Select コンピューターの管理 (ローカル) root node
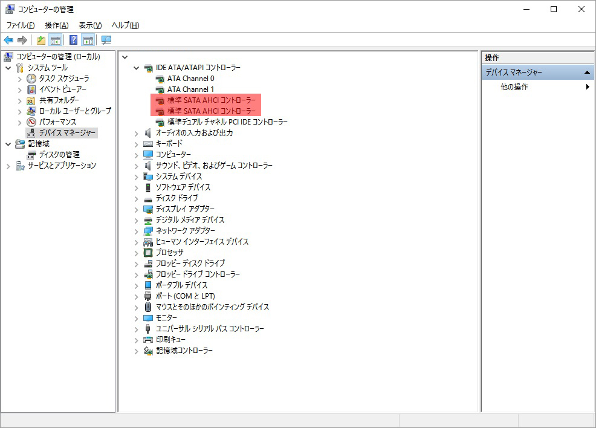 58,57
